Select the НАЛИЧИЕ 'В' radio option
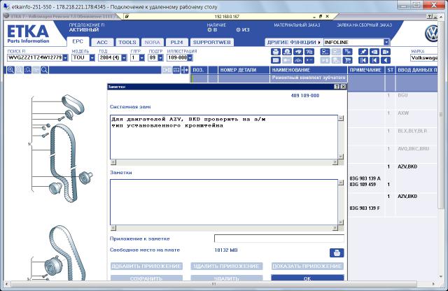448x291 pixels. (209, 29)
